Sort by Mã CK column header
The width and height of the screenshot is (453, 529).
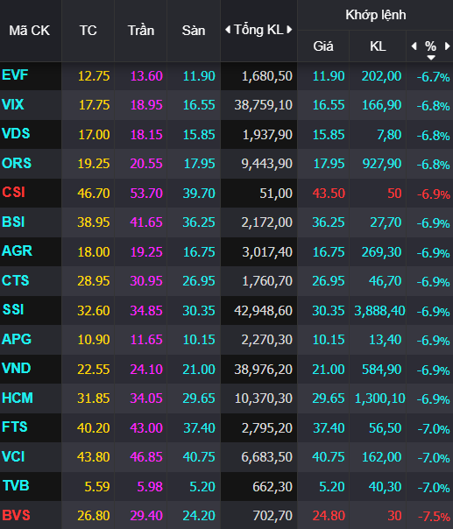coord(30,31)
